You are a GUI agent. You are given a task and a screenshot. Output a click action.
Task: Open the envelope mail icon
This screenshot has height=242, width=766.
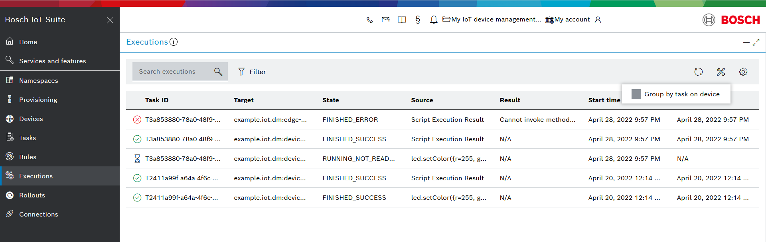[x=385, y=20]
